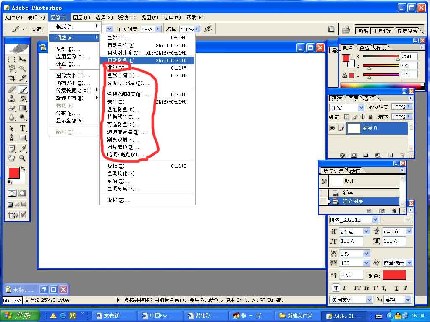
Task: Open the 文件 menu
Action: coord(13,18)
